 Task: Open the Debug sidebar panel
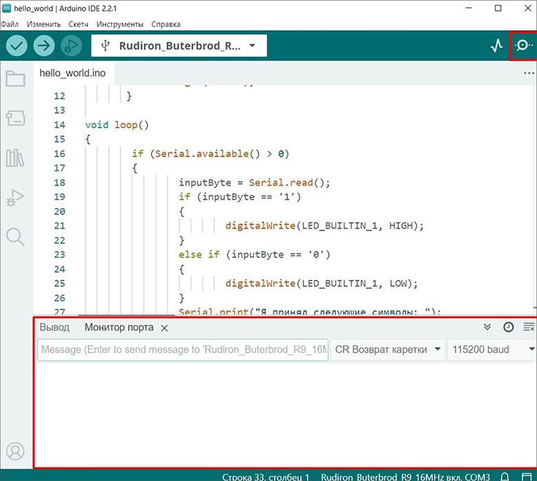(x=15, y=198)
